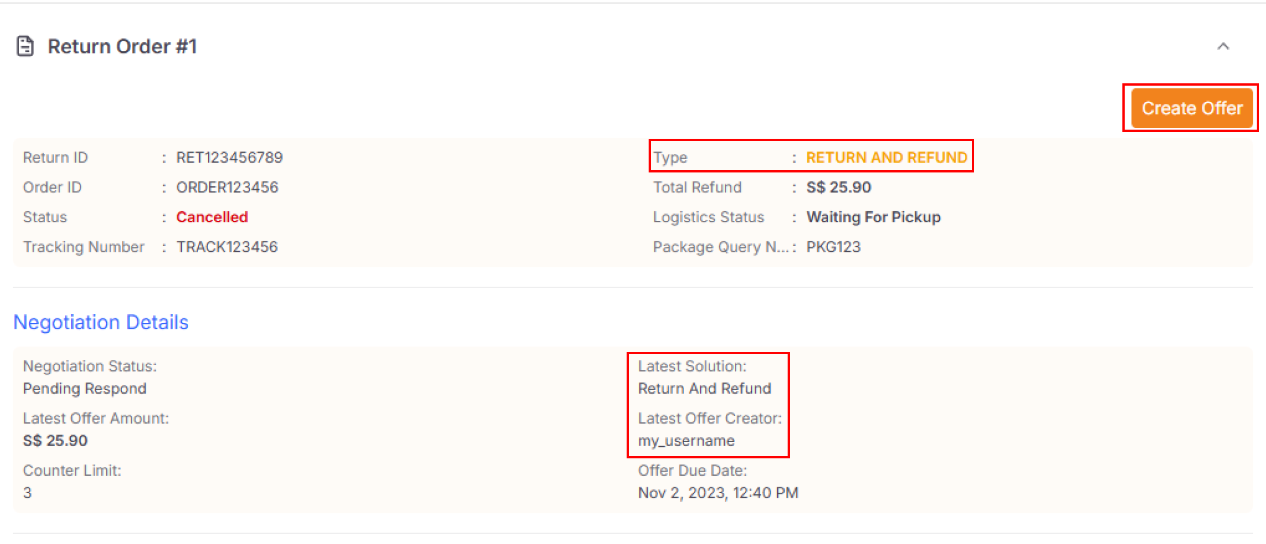The height and width of the screenshot is (544, 1266).
Task: Click the Create Offer button
Action: point(1191,108)
